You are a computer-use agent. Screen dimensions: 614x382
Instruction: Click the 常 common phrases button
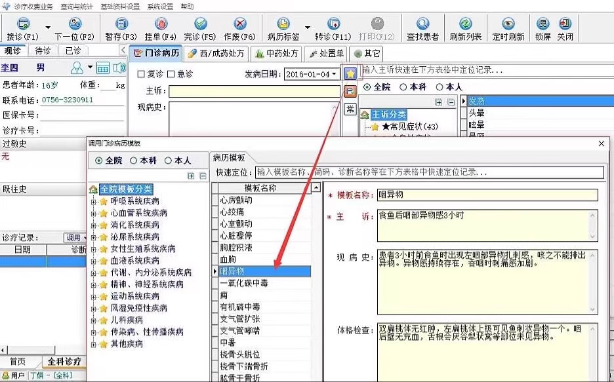(350, 109)
